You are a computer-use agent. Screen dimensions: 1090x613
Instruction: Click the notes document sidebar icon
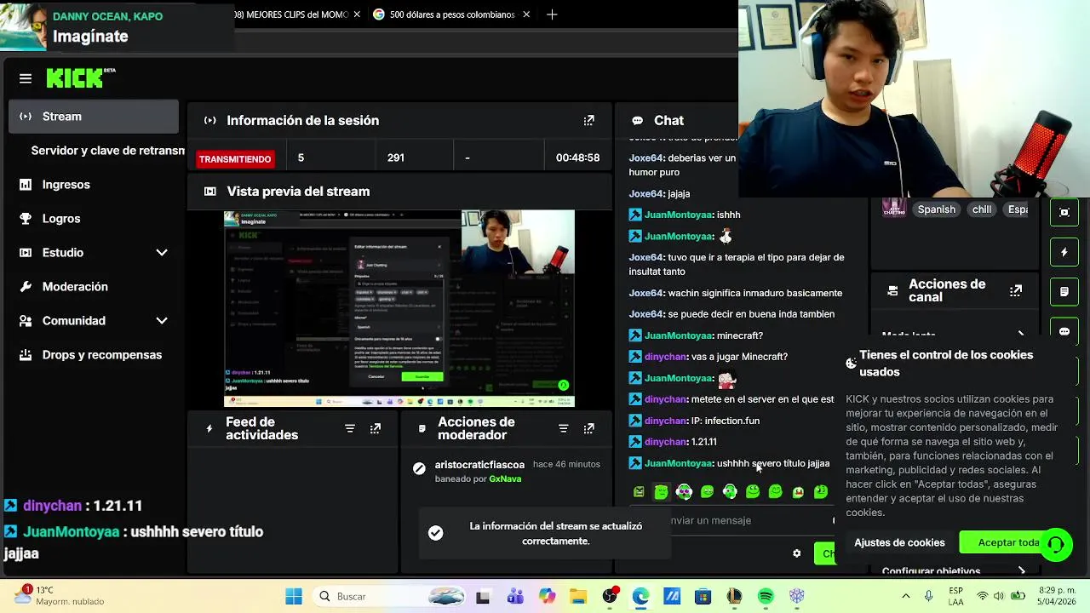1064,292
